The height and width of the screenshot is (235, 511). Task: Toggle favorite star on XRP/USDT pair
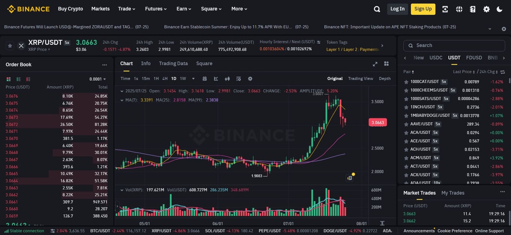click(x=10, y=46)
